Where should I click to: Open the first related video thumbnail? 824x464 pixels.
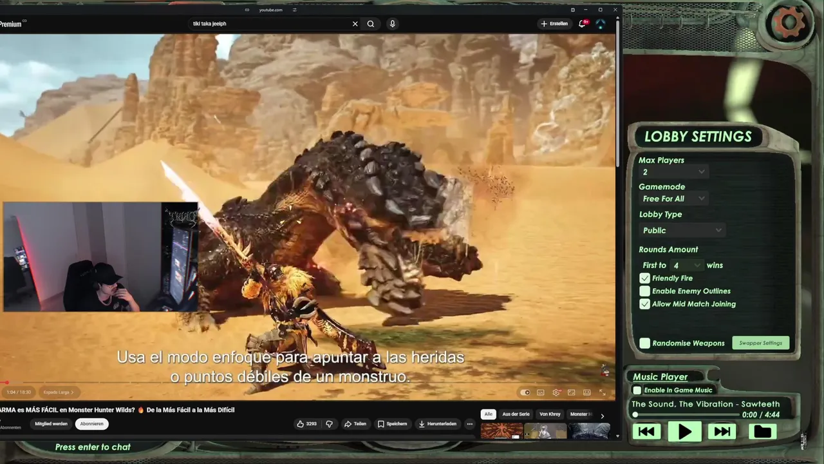tap(501, 430)
